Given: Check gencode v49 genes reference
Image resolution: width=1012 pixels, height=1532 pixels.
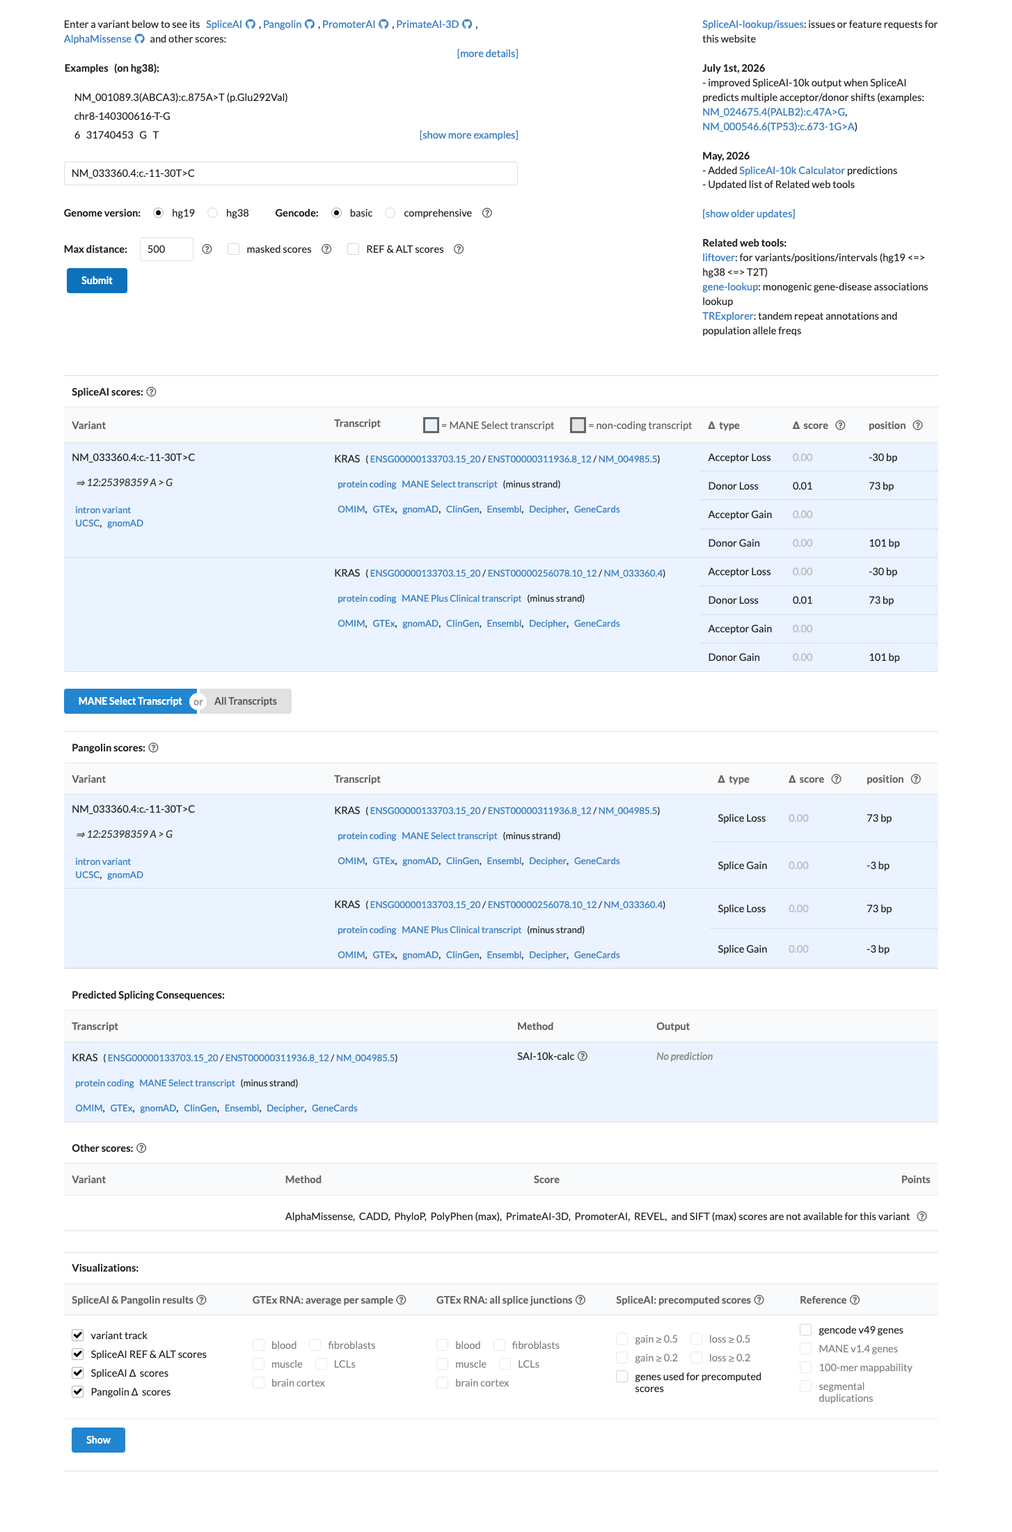Looking at the screenshot, I should pyautogui.click(x=806, y=1330).
